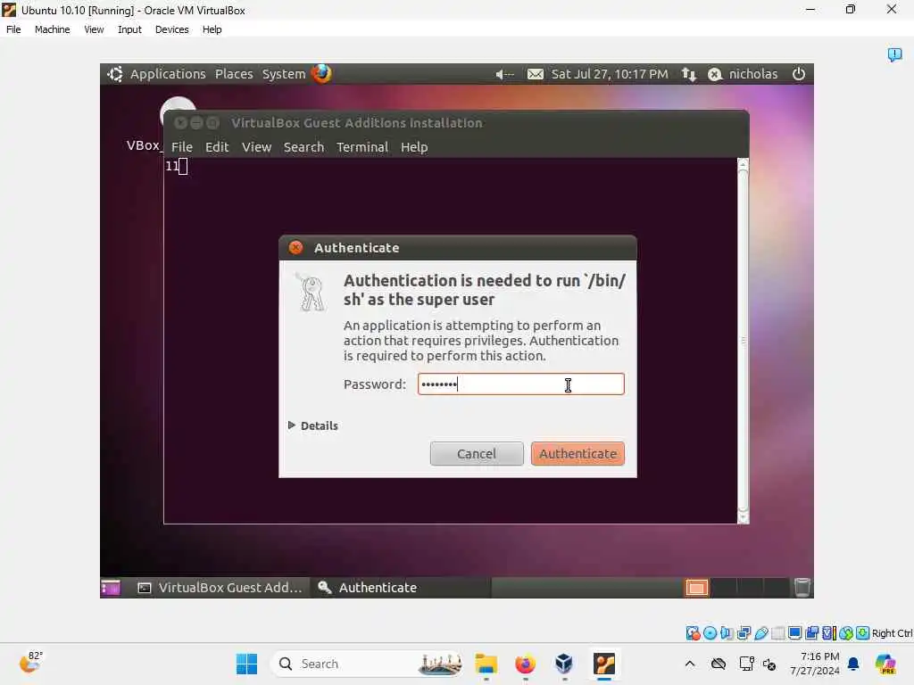Image resolution: width=914 pixels, height=685 pixels.
Task: Open the Places menu in Ubuntu panel
Action: pos(234,74)
